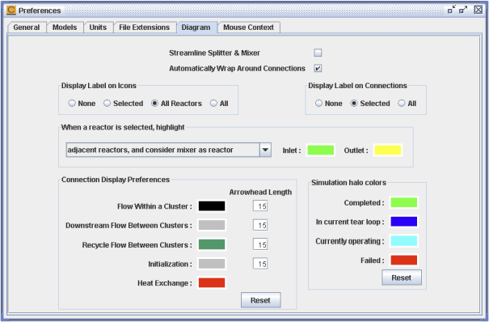Click the maximize window icon in title bar
Viewport: 489px width, 322px height.
pos(463,10)
